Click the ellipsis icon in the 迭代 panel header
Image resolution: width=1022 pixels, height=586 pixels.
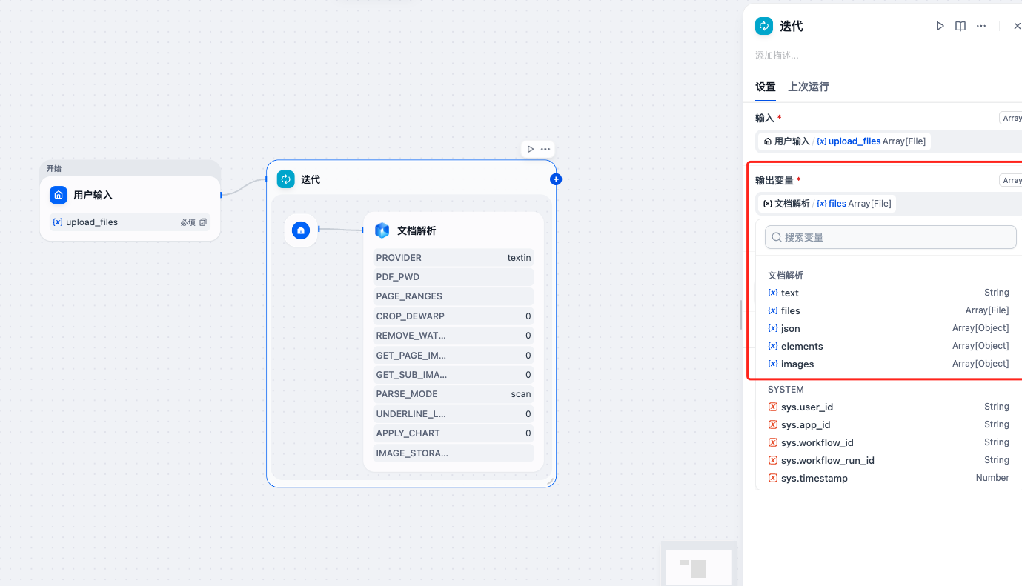click(981, 25)
